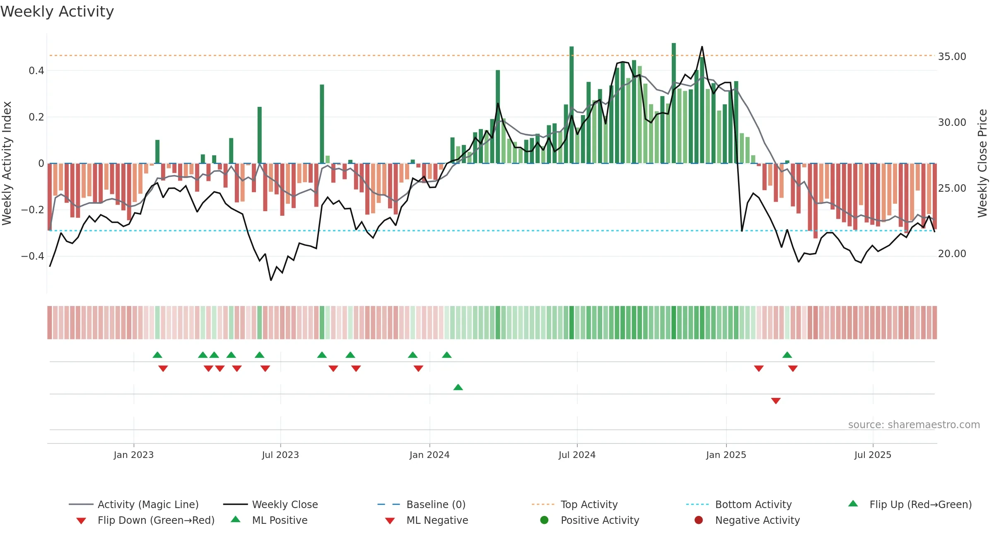Image resolution: width=994 pixels, height=559 pixels.
Task: Click the Flip Down triangle just before Jan 2024
Action: click(x=418, y=369)
